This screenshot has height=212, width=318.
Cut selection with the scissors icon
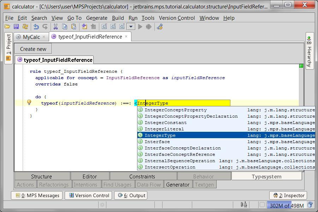tap(55, 26)
